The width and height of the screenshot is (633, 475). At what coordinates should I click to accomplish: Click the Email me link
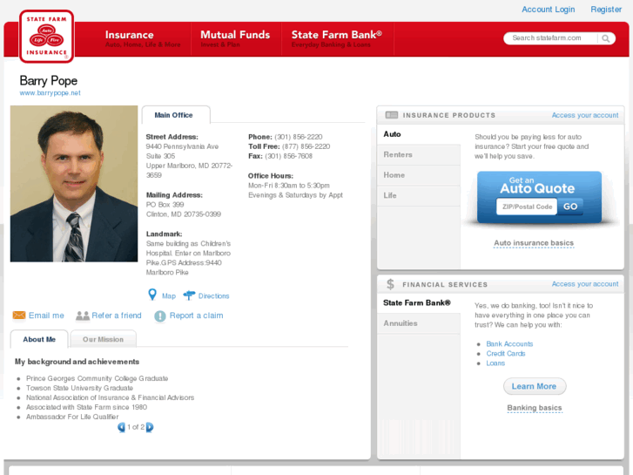(46, 316)
